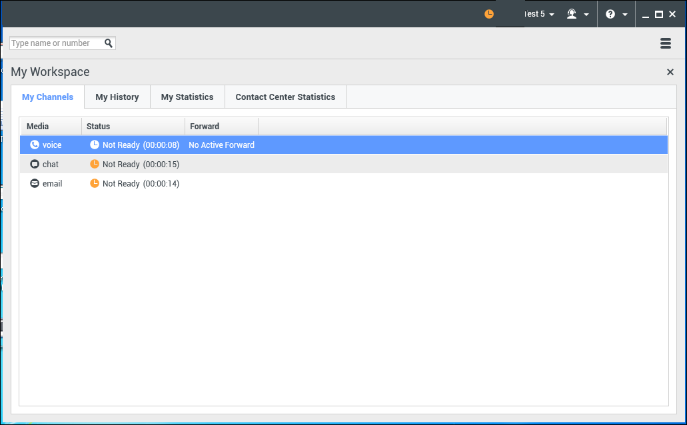687x425 pixels.
Task: Click the help question mark icon
Action: pos(610,14)
